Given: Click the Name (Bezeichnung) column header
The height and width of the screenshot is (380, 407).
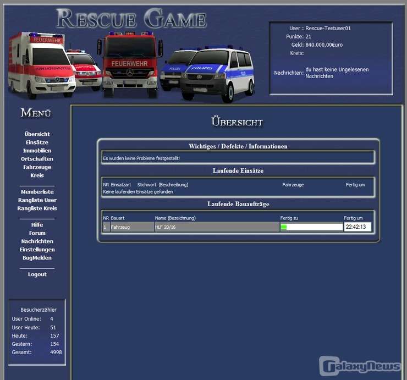Looking at the screenshot, I should click(x=175, y=218).
